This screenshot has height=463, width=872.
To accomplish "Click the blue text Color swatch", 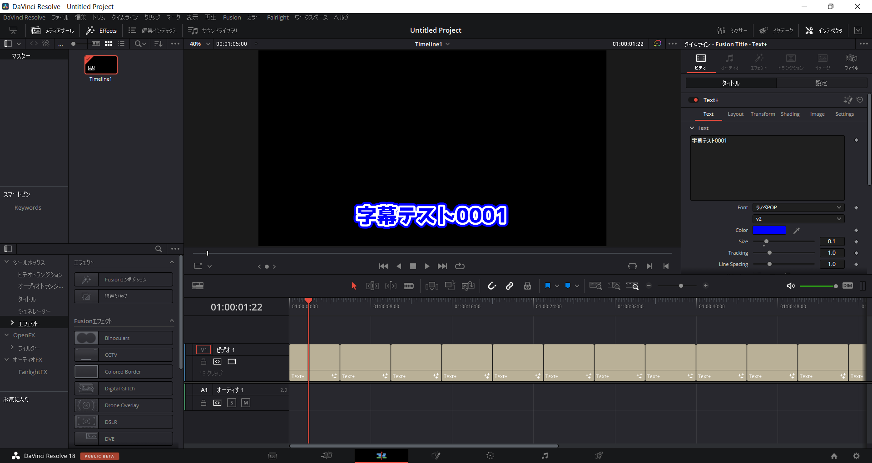I will [x=769, y=230].
